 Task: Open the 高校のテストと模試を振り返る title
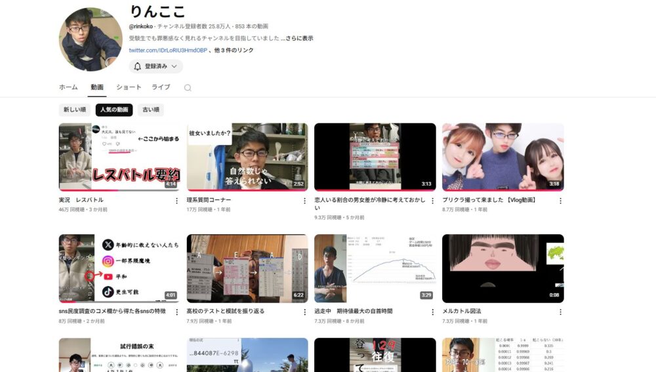[226, 312]
